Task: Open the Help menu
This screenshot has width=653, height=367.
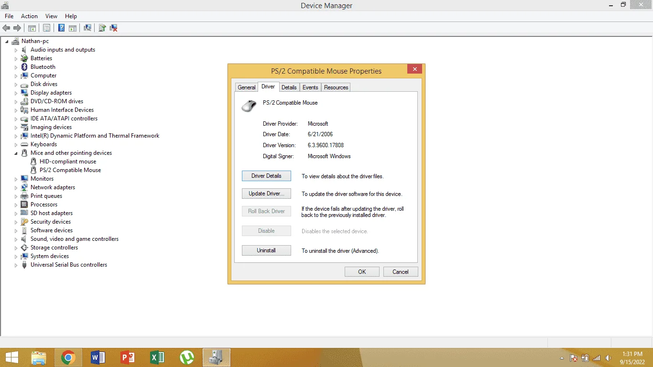Action: point(71,16)
